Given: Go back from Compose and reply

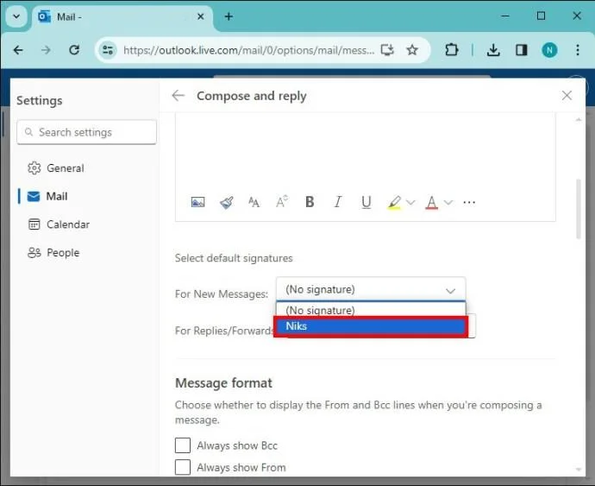Looking at the screenshot, I should pos(178,96).
